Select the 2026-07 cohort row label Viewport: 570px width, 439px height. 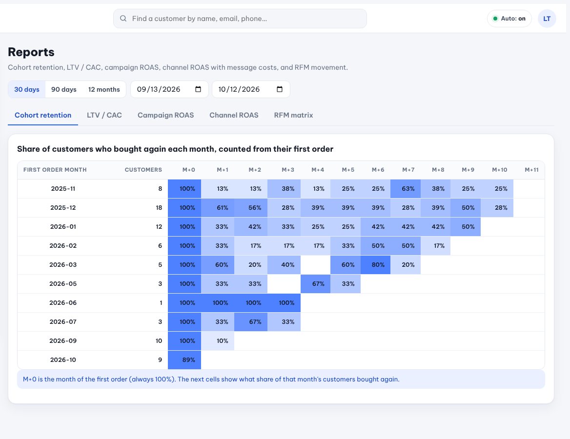point(63,321)
